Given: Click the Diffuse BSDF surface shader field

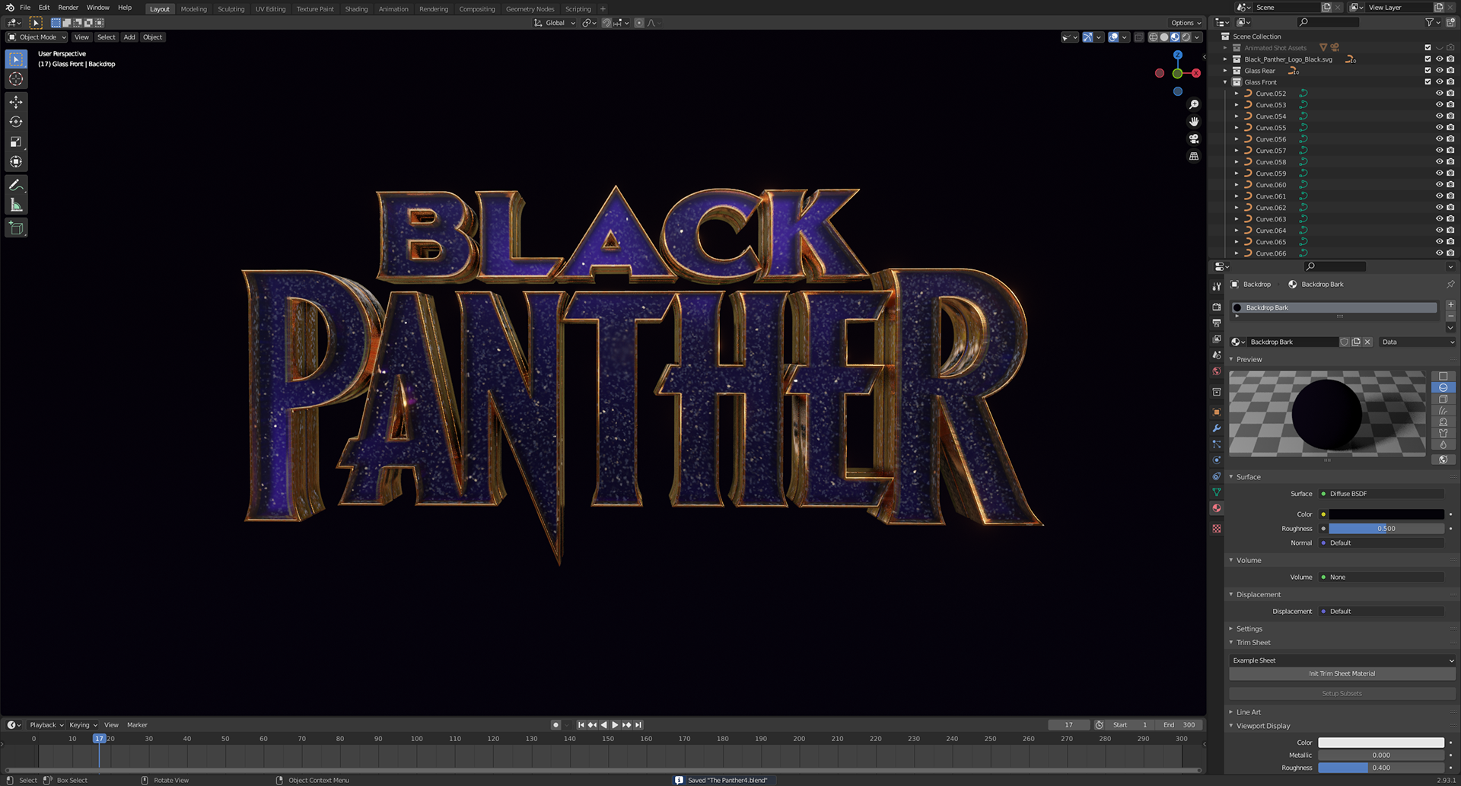Looking at the screenshot, I should tap(1382, 494).
